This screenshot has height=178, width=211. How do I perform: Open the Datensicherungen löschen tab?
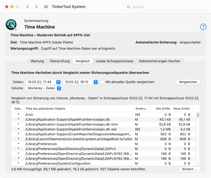(x=160, y=61)
